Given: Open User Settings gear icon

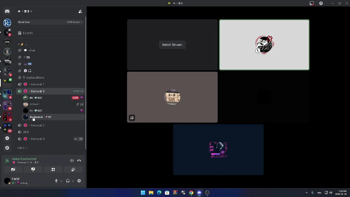Looking at the screenshot, I should 79,181.
